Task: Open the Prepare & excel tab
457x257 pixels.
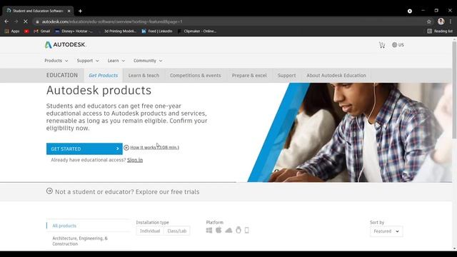Action: pyautogui.click(x=249, y=76)
